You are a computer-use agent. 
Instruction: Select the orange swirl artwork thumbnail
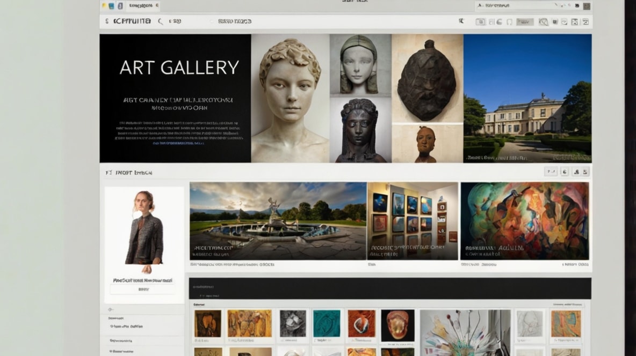click(362, 324)
